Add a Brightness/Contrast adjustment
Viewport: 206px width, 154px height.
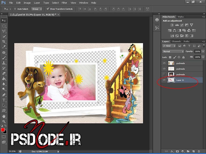[172, 25]
